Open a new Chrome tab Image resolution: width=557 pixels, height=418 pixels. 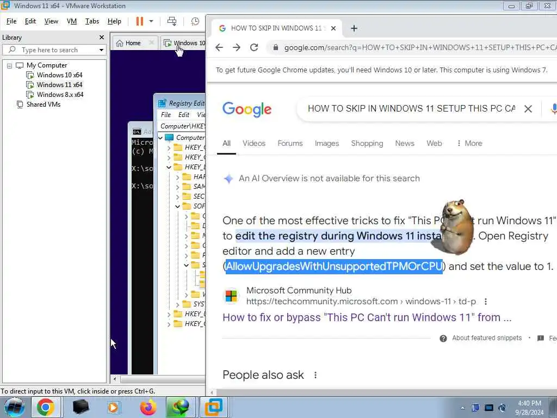pos(354,28)
